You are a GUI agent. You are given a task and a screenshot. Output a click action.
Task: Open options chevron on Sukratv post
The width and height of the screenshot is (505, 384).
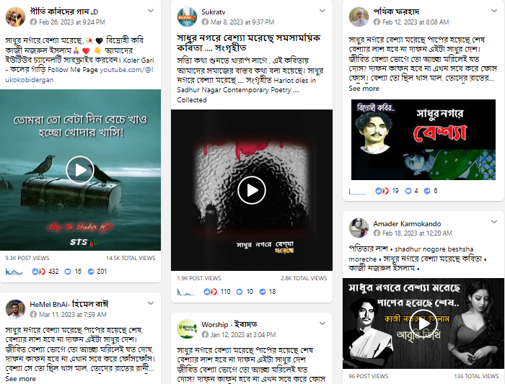pos(322,11)
